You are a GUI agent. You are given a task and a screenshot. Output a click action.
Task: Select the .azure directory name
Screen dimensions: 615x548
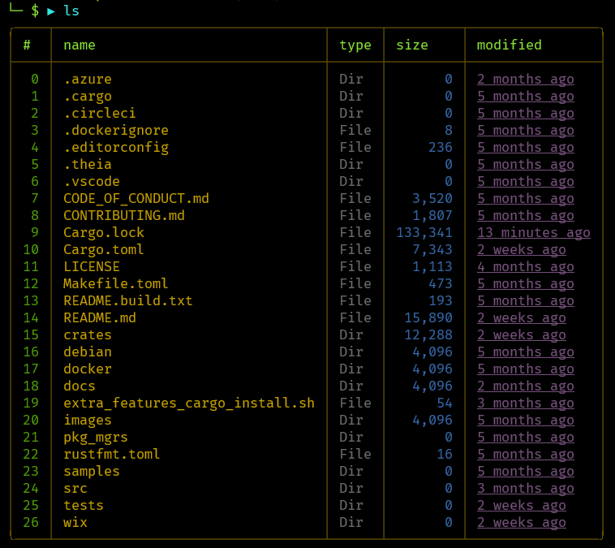click(88, 80)
